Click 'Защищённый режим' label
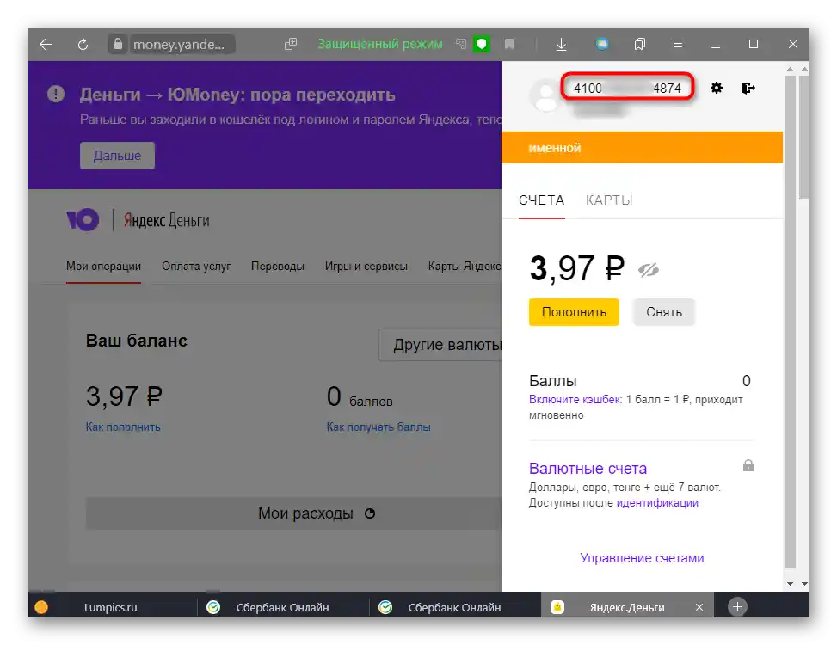837x645 pixels. [380, 44]
